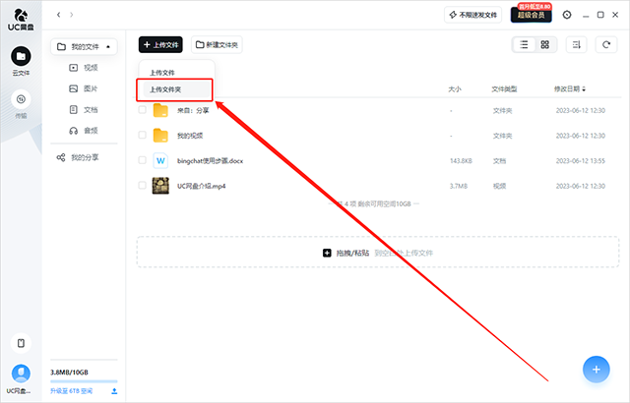Click the 超级会员 membership button
The width and height of the screenshot is (630, 403).
tap(532, 15)
